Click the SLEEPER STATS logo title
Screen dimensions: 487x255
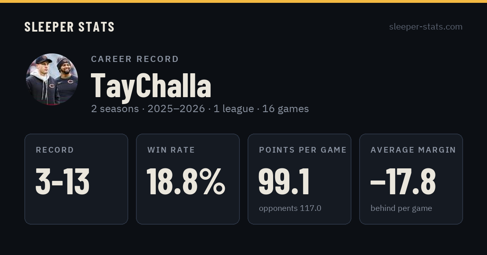coord(69,27)
